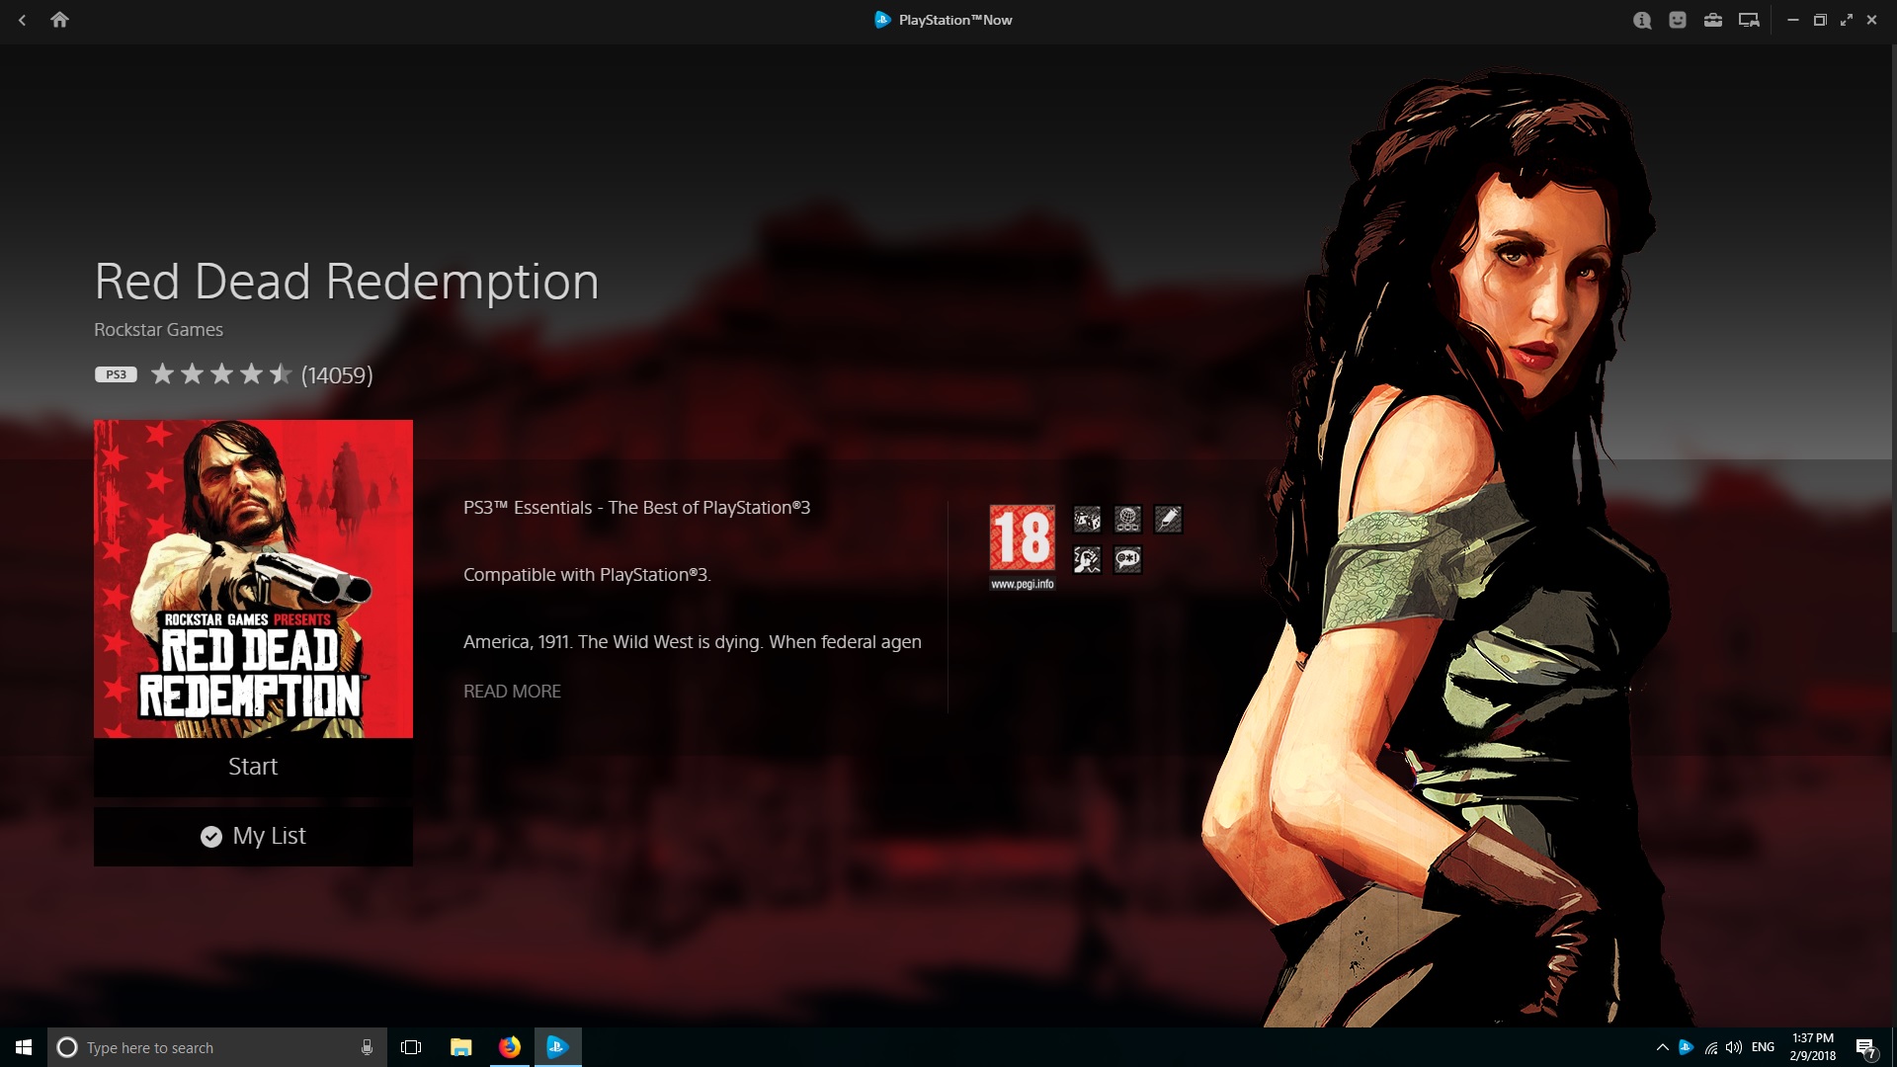The image size is (1897, 1067).
Task: Click the PS3 Essentials description line
Action: 636,508
